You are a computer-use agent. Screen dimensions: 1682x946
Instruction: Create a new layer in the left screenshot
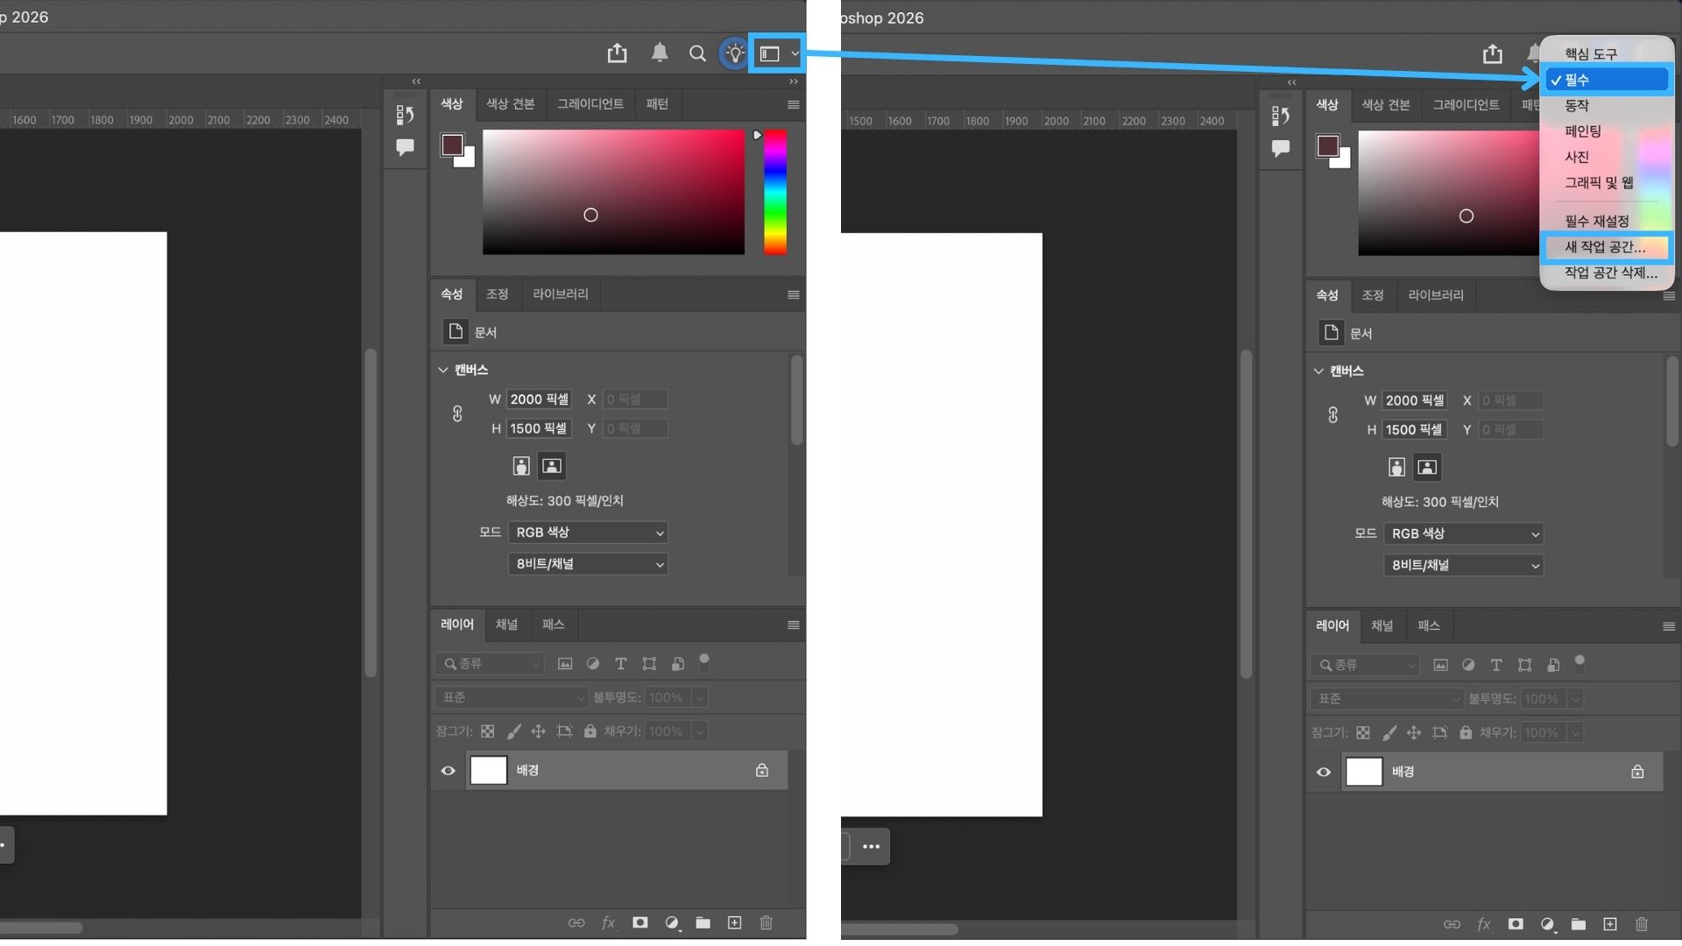(734, 923)
